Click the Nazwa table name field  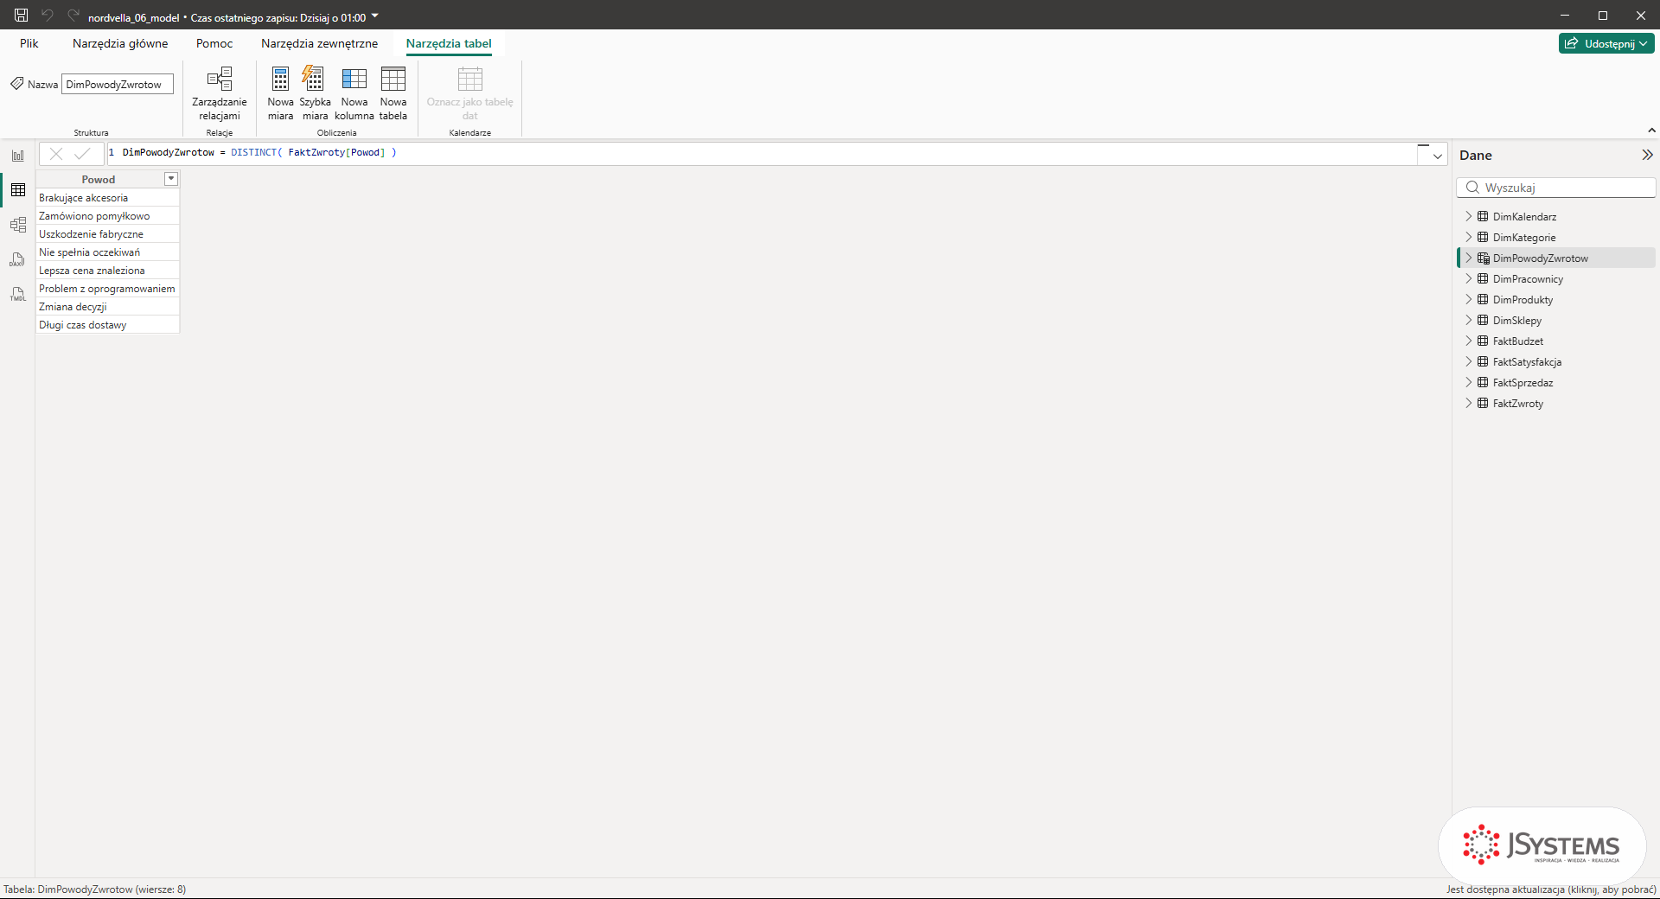[118, 84]
